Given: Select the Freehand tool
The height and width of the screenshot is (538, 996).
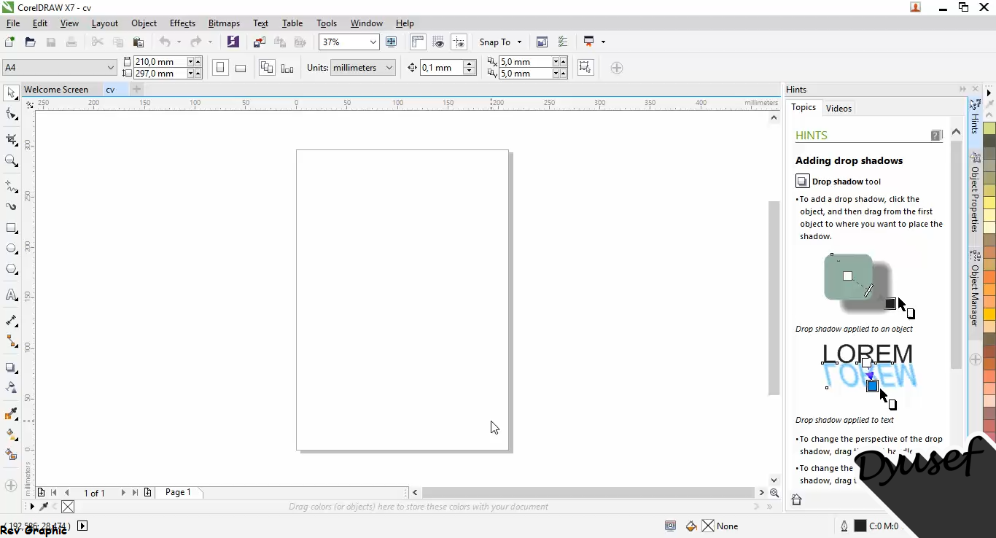Looking at the screenshot, I should [x=11, y=187].
